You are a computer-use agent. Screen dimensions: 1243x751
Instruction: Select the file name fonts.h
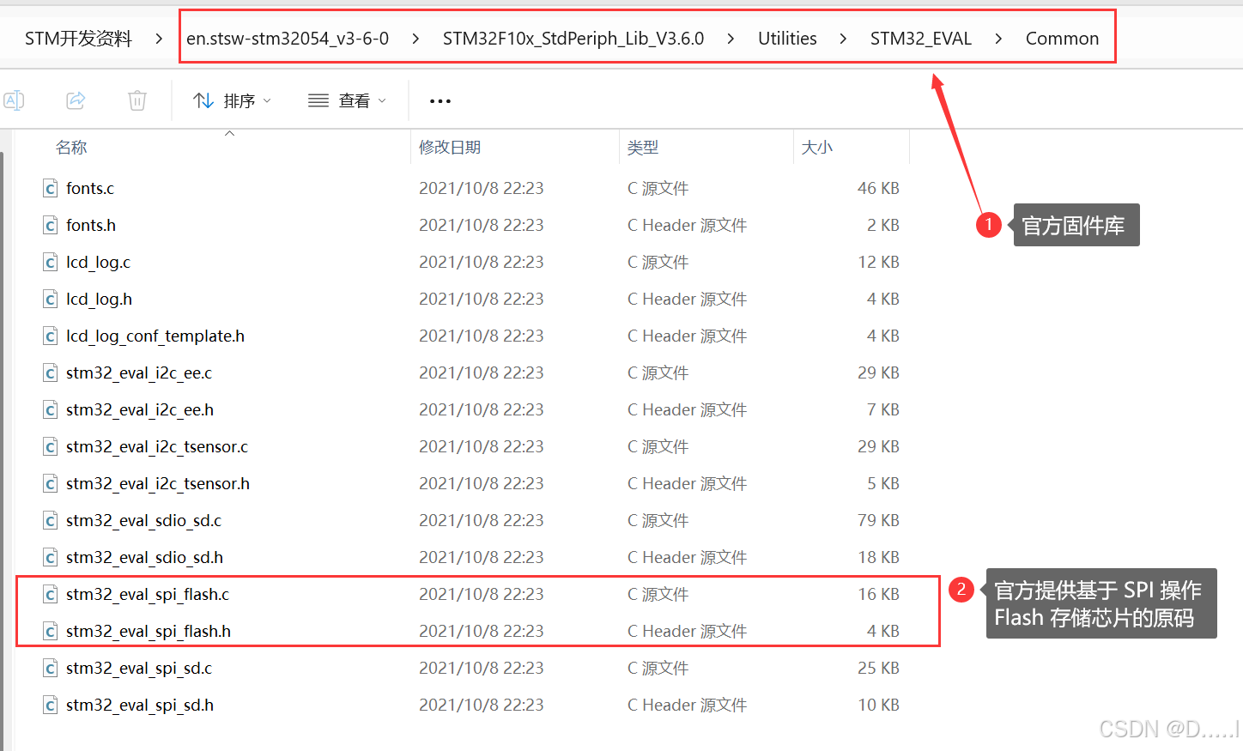[91, 225]
